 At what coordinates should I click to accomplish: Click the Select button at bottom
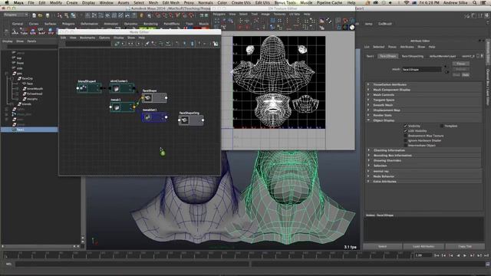[382, 246]
